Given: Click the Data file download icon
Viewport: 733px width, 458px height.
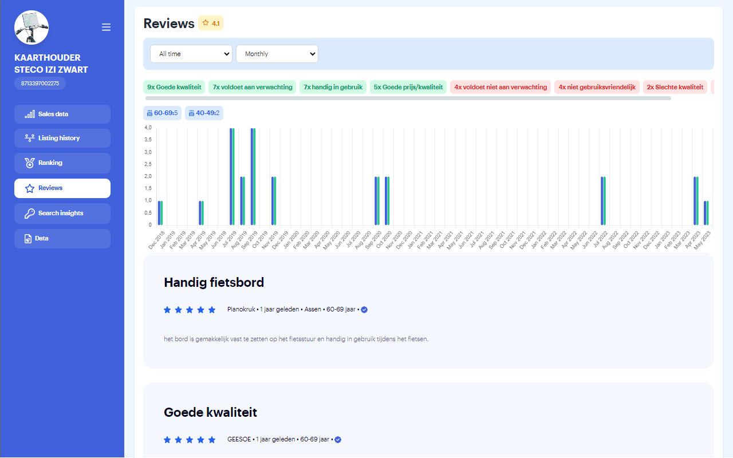Looking at the screenshot, I should (28, 239).
